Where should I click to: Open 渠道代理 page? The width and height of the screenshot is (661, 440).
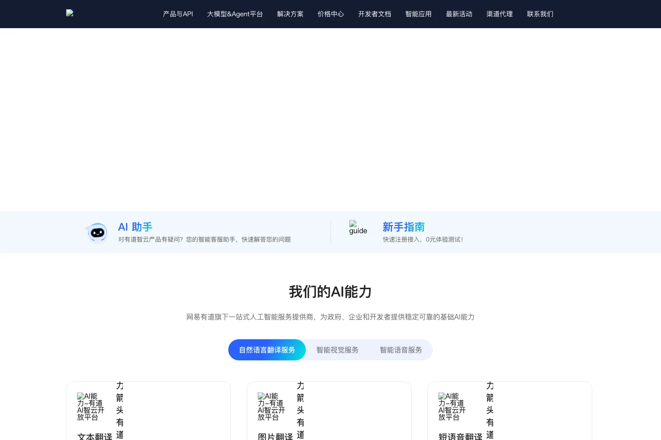[500, 14]
